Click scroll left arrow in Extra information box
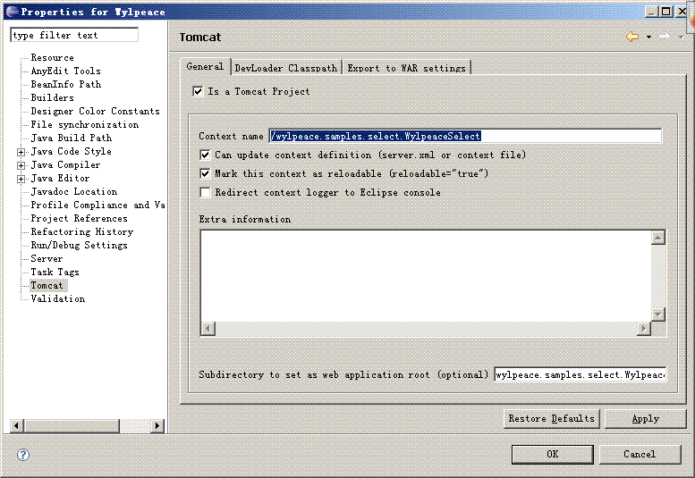 [x=208, y=329]
